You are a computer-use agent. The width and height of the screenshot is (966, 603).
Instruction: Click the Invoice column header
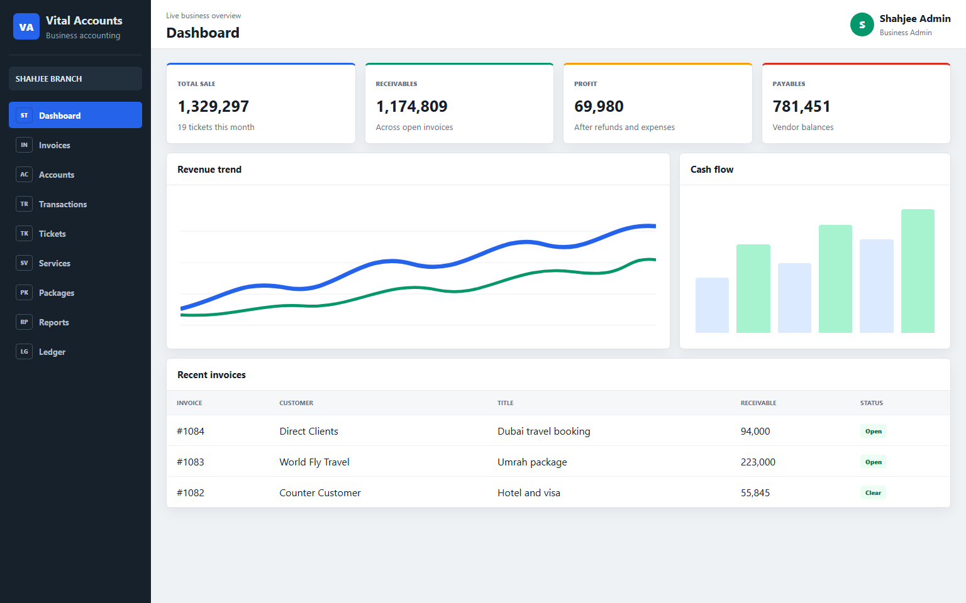click(x=189, y=403)
